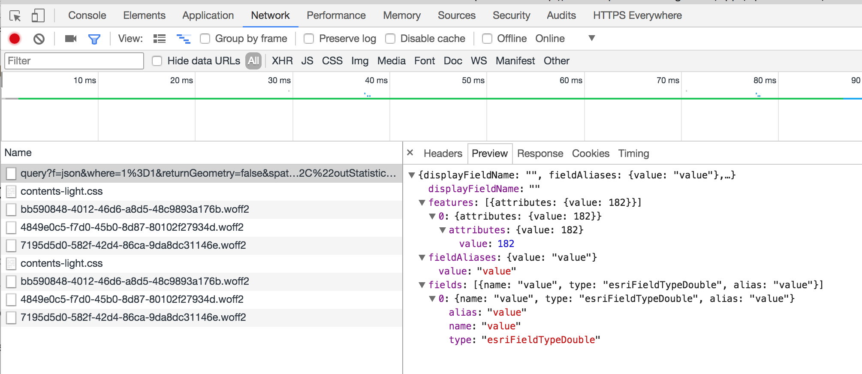The image size is (862, 374).
Task: Open the Console tab
Action: 87,15
